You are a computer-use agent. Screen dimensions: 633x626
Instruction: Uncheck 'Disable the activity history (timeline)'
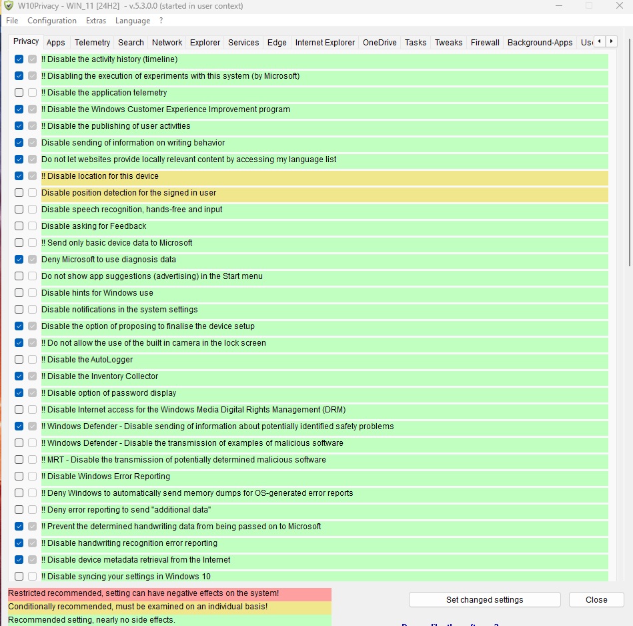point(19,59)
